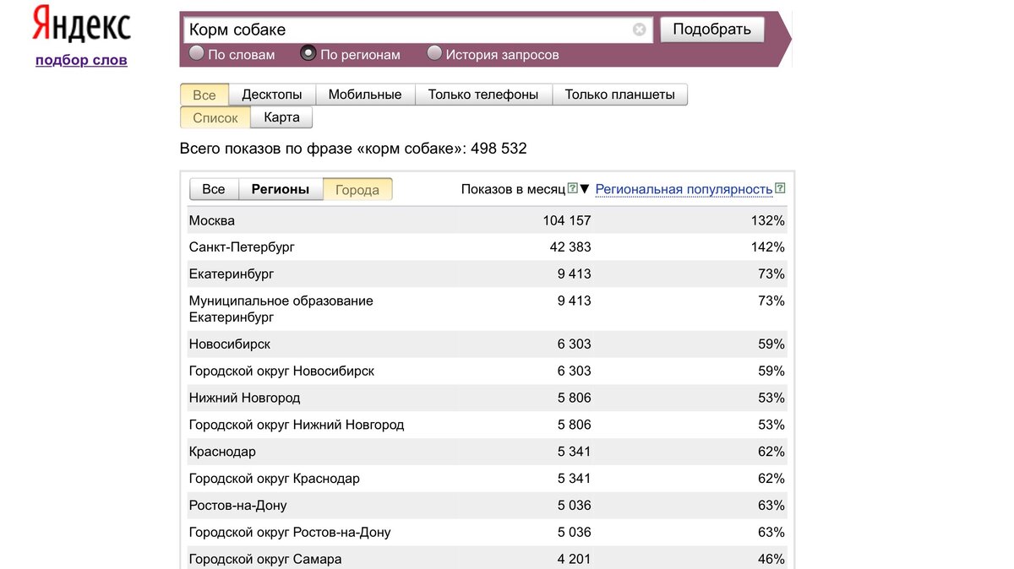1014x569 pixels.
Task: Select the По регионам radio button
Action: point(308,54)
